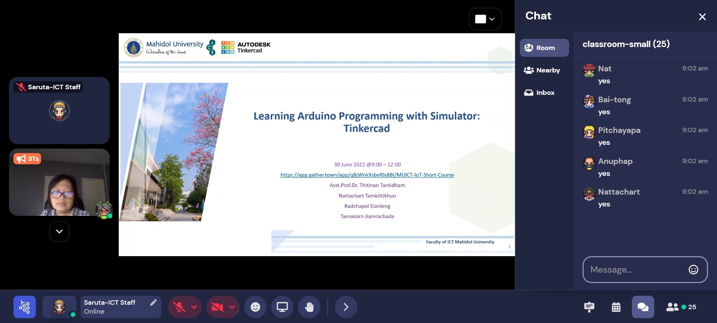Click the emoji reaction smiley button
Image resolution: width=717 pixels, height=323 pixels.
pyautogui.click(x=255, y=307)
